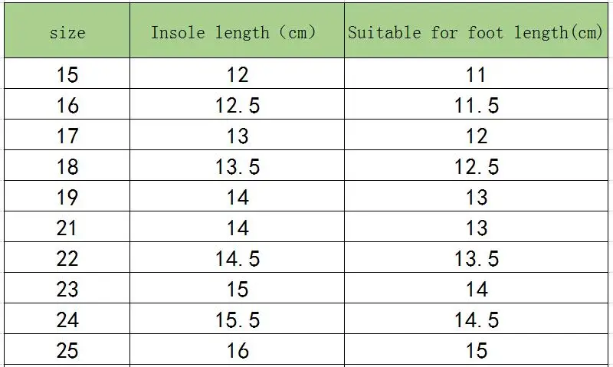Select the size 15 cell
This screenshot has width=613, height=367.
click(67, 75)
